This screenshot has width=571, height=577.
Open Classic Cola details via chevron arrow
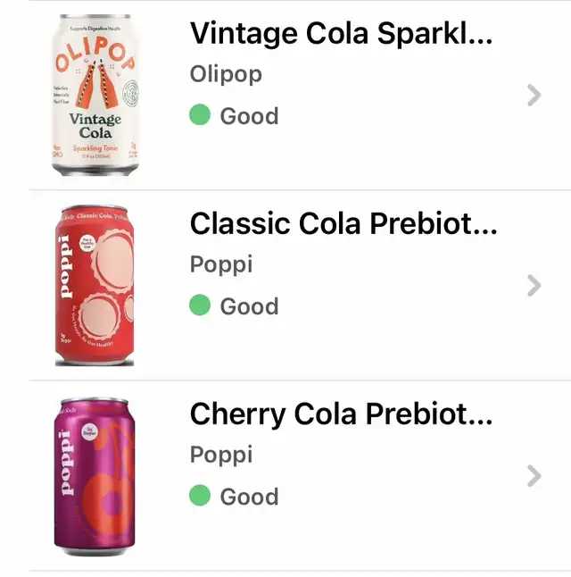(534, 286)
